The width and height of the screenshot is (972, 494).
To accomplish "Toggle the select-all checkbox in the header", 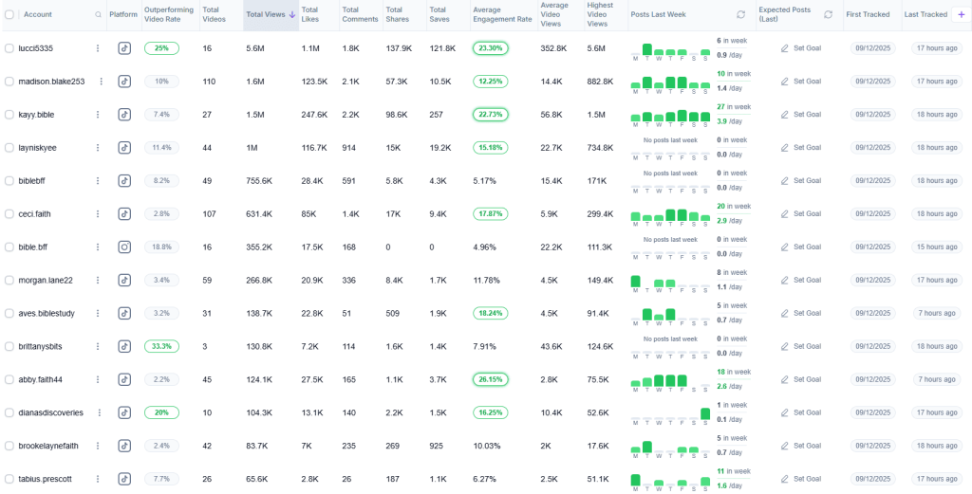I will [9, 15].
